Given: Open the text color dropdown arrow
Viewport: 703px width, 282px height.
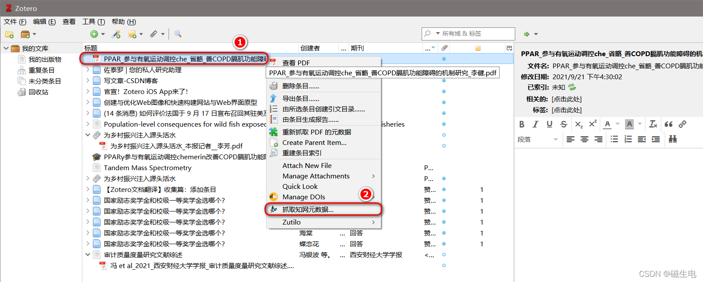Looking at the screenshot, I should coord(618,124).
